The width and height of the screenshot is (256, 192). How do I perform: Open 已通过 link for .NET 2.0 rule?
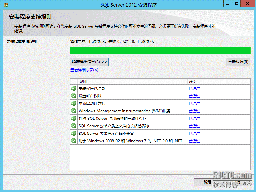coord(194,141)
